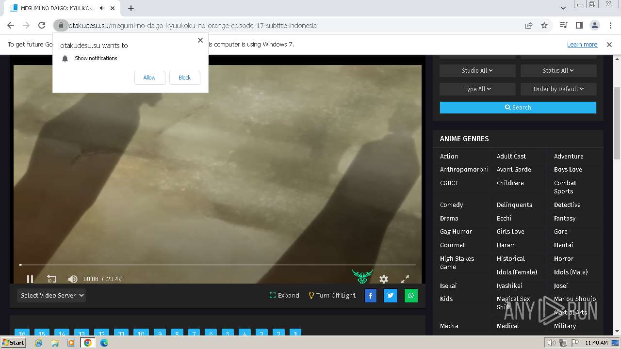Screen dimensions: 621x349
Task: Allow notifications from otakudesu.su
Action: click(x=149, y=78)
